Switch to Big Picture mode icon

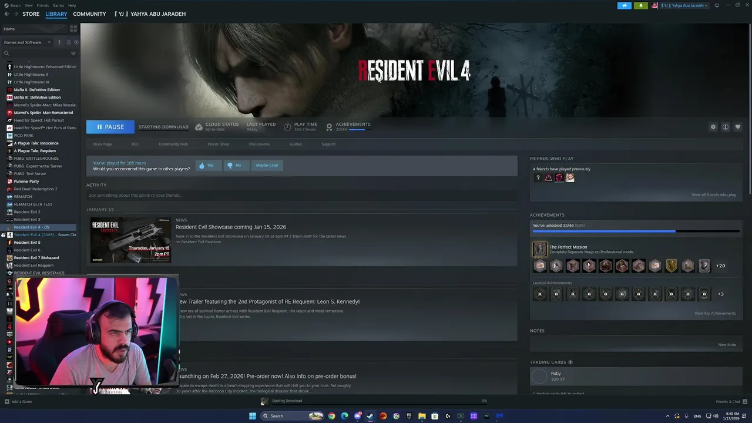pyautogui.click(x=717, y=5)
